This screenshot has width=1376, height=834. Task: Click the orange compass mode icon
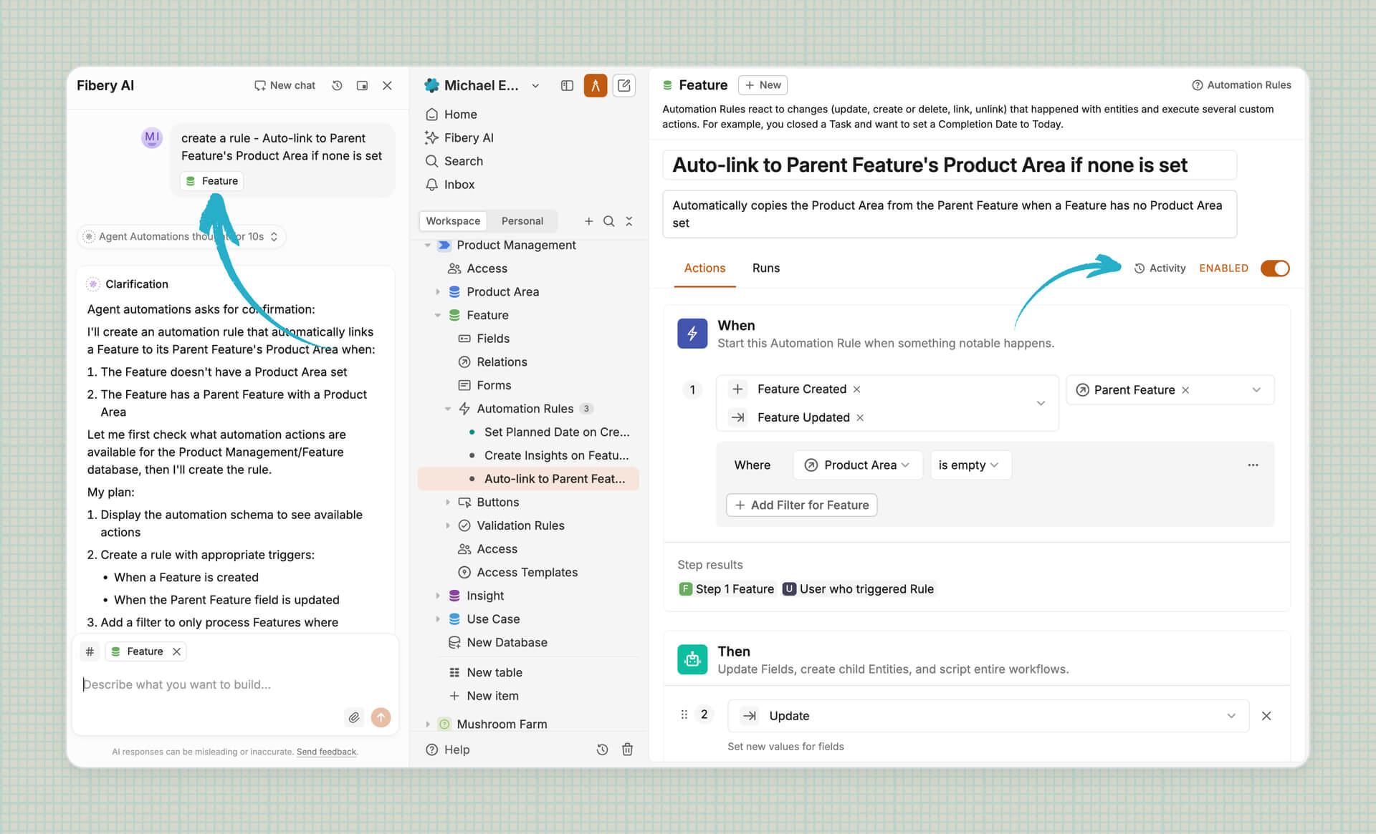(x=596, y=85)
